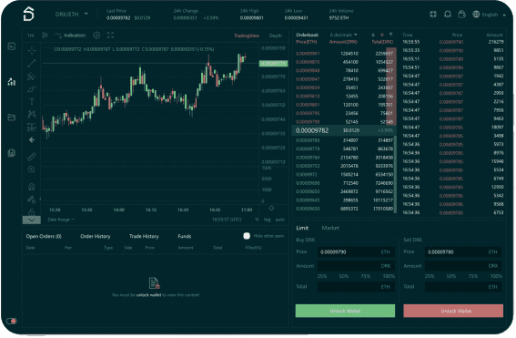Click the Sell DRK price field
The width and height of the screenshot is (516, 338).
(x=463, y=252)
